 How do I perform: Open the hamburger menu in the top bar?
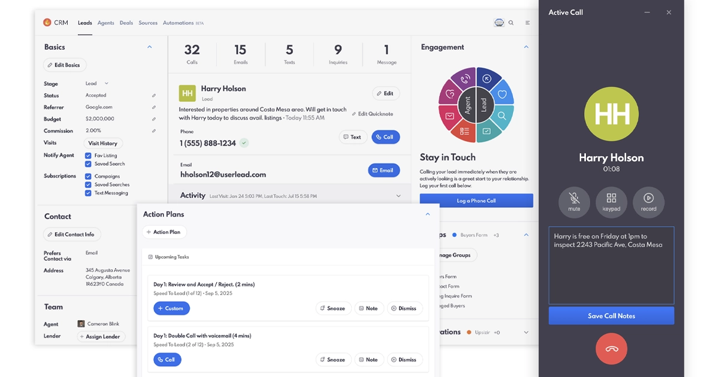(x=527, y=23)
